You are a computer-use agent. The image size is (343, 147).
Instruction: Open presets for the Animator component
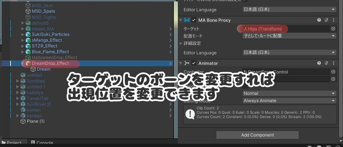point(326,63)
